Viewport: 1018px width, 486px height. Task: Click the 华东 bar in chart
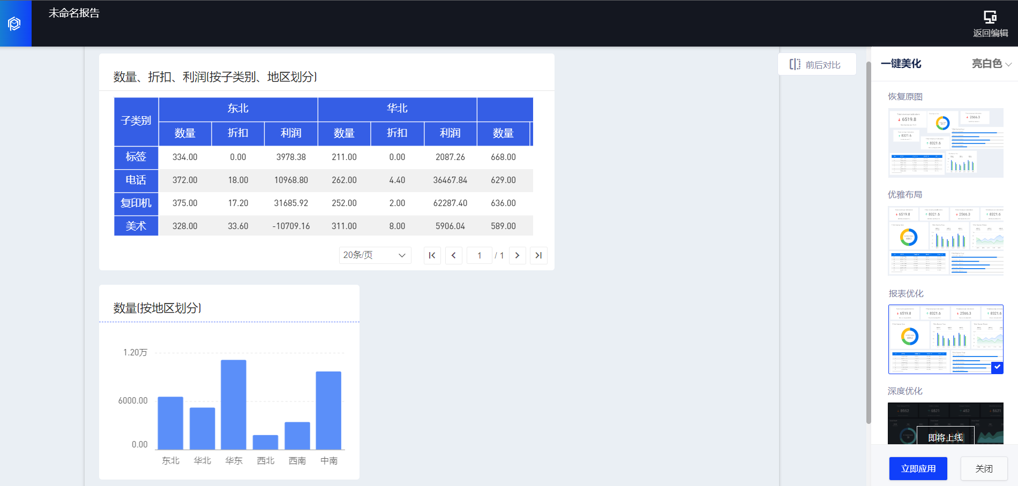point(234,404)
